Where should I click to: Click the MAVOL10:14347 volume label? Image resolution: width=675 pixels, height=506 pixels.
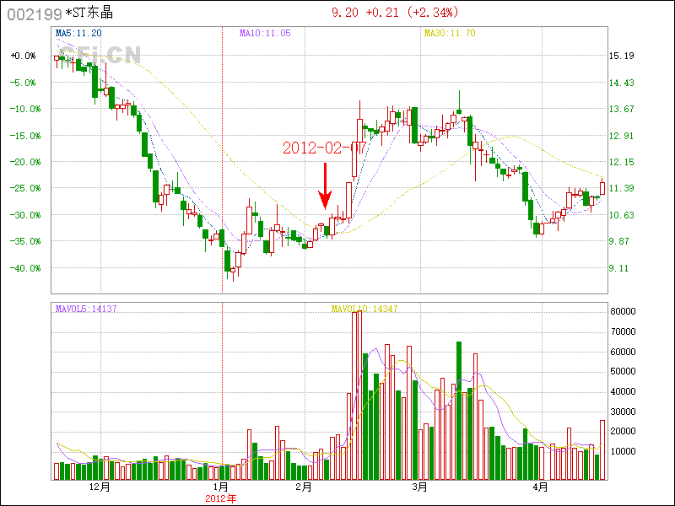(x=364, y=310)
